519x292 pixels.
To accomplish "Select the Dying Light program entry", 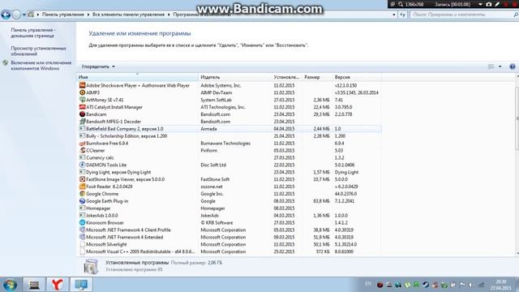I will 229,172.
